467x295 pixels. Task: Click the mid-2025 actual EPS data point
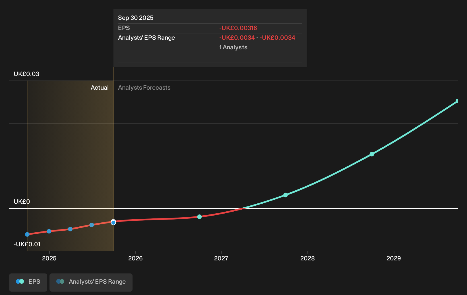[92, 225]
